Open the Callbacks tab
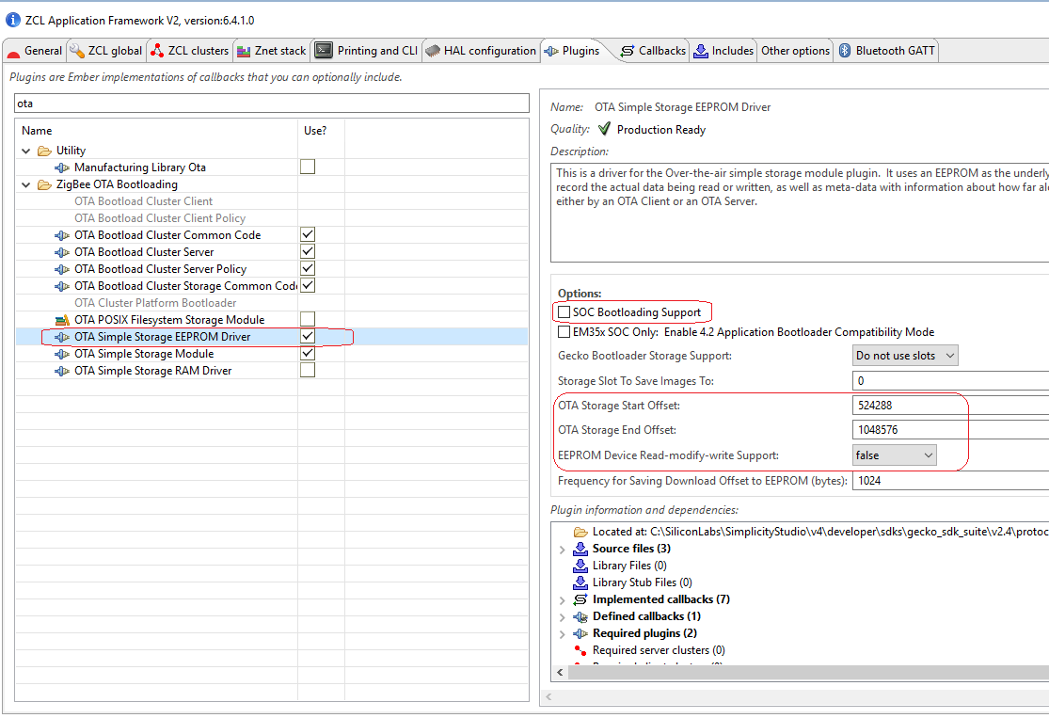The width and height of the screenshot is (1049, 718). tap(653, 51)
